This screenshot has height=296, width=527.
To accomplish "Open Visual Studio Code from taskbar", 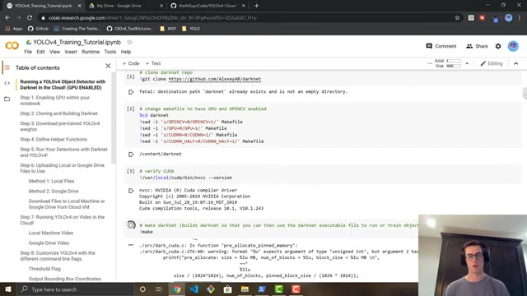I will pyautogui.click(x=194, y=289).
